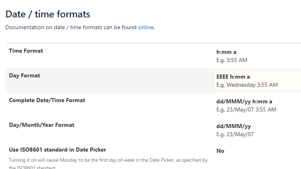Click "Use ISO8601 standard in Date Picker" label
This screenshot has width=301, height=169.
pos(58,150)
